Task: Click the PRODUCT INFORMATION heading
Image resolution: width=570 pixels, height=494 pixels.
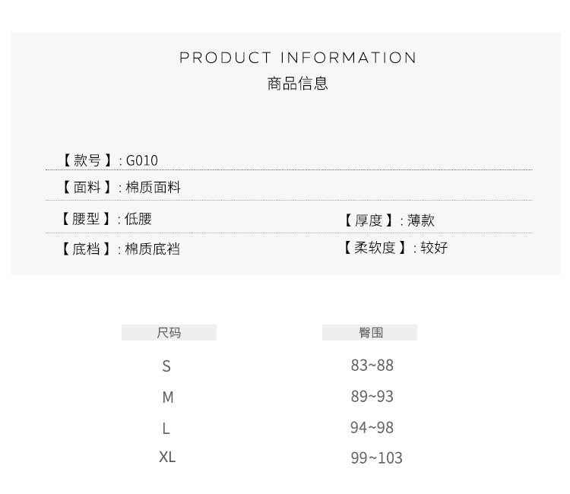Action: [298, 58]
